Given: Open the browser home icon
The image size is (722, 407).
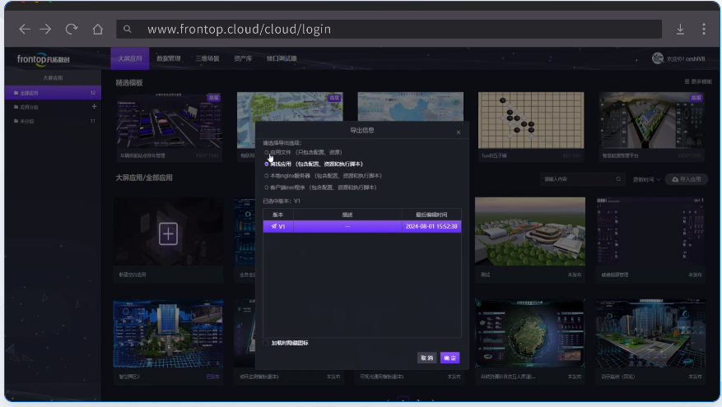Looking at the screenshot, I should tap(98, 30).
